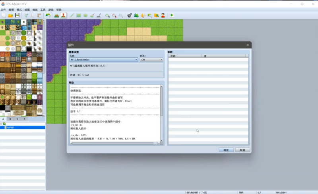Viewport: 318px width, 194px height.
Task: Click the Cut scissors icon
Action: (x=26, y=15)
